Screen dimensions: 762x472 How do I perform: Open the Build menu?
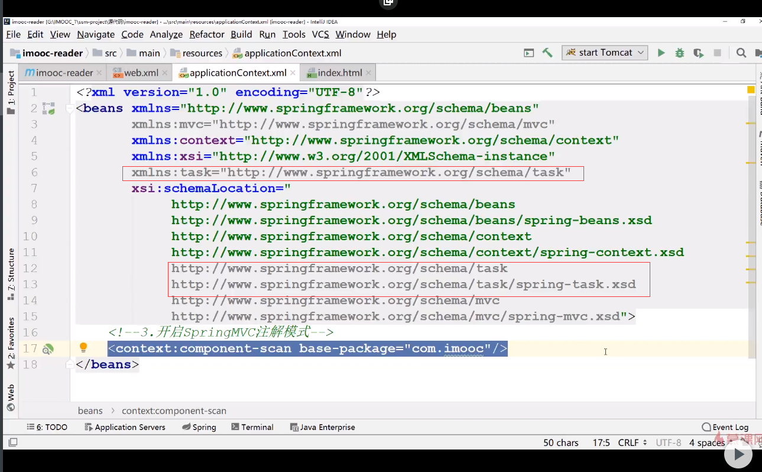(241, 34)
